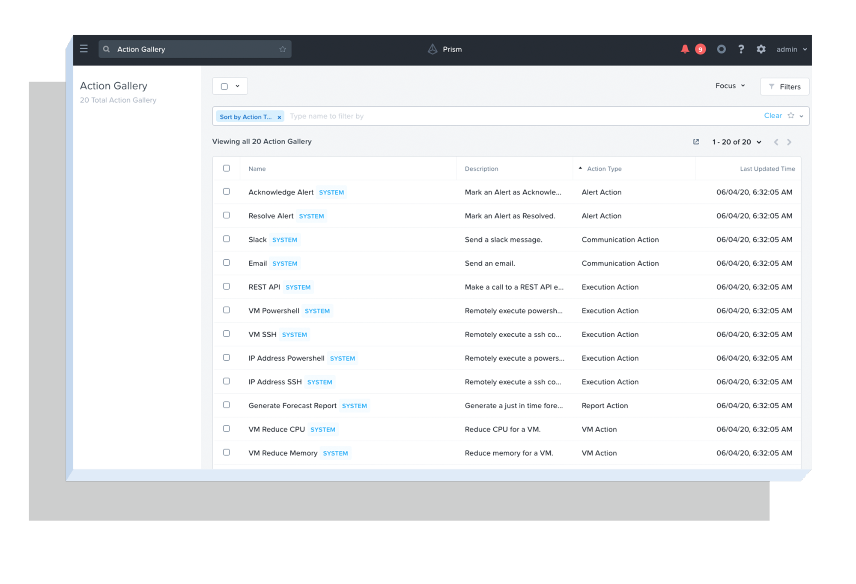Image resolution: width=856 pixels, height=584 pixels.
Task: Expand the admin user dropdown
Action: [x=791, y=49]
